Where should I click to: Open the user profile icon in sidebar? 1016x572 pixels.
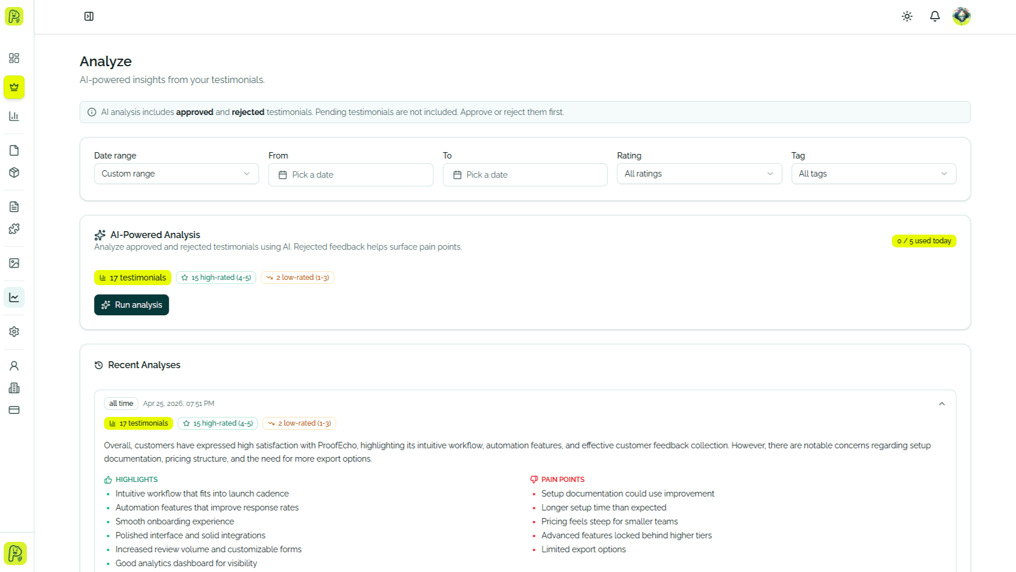click(x=14, y=366)
